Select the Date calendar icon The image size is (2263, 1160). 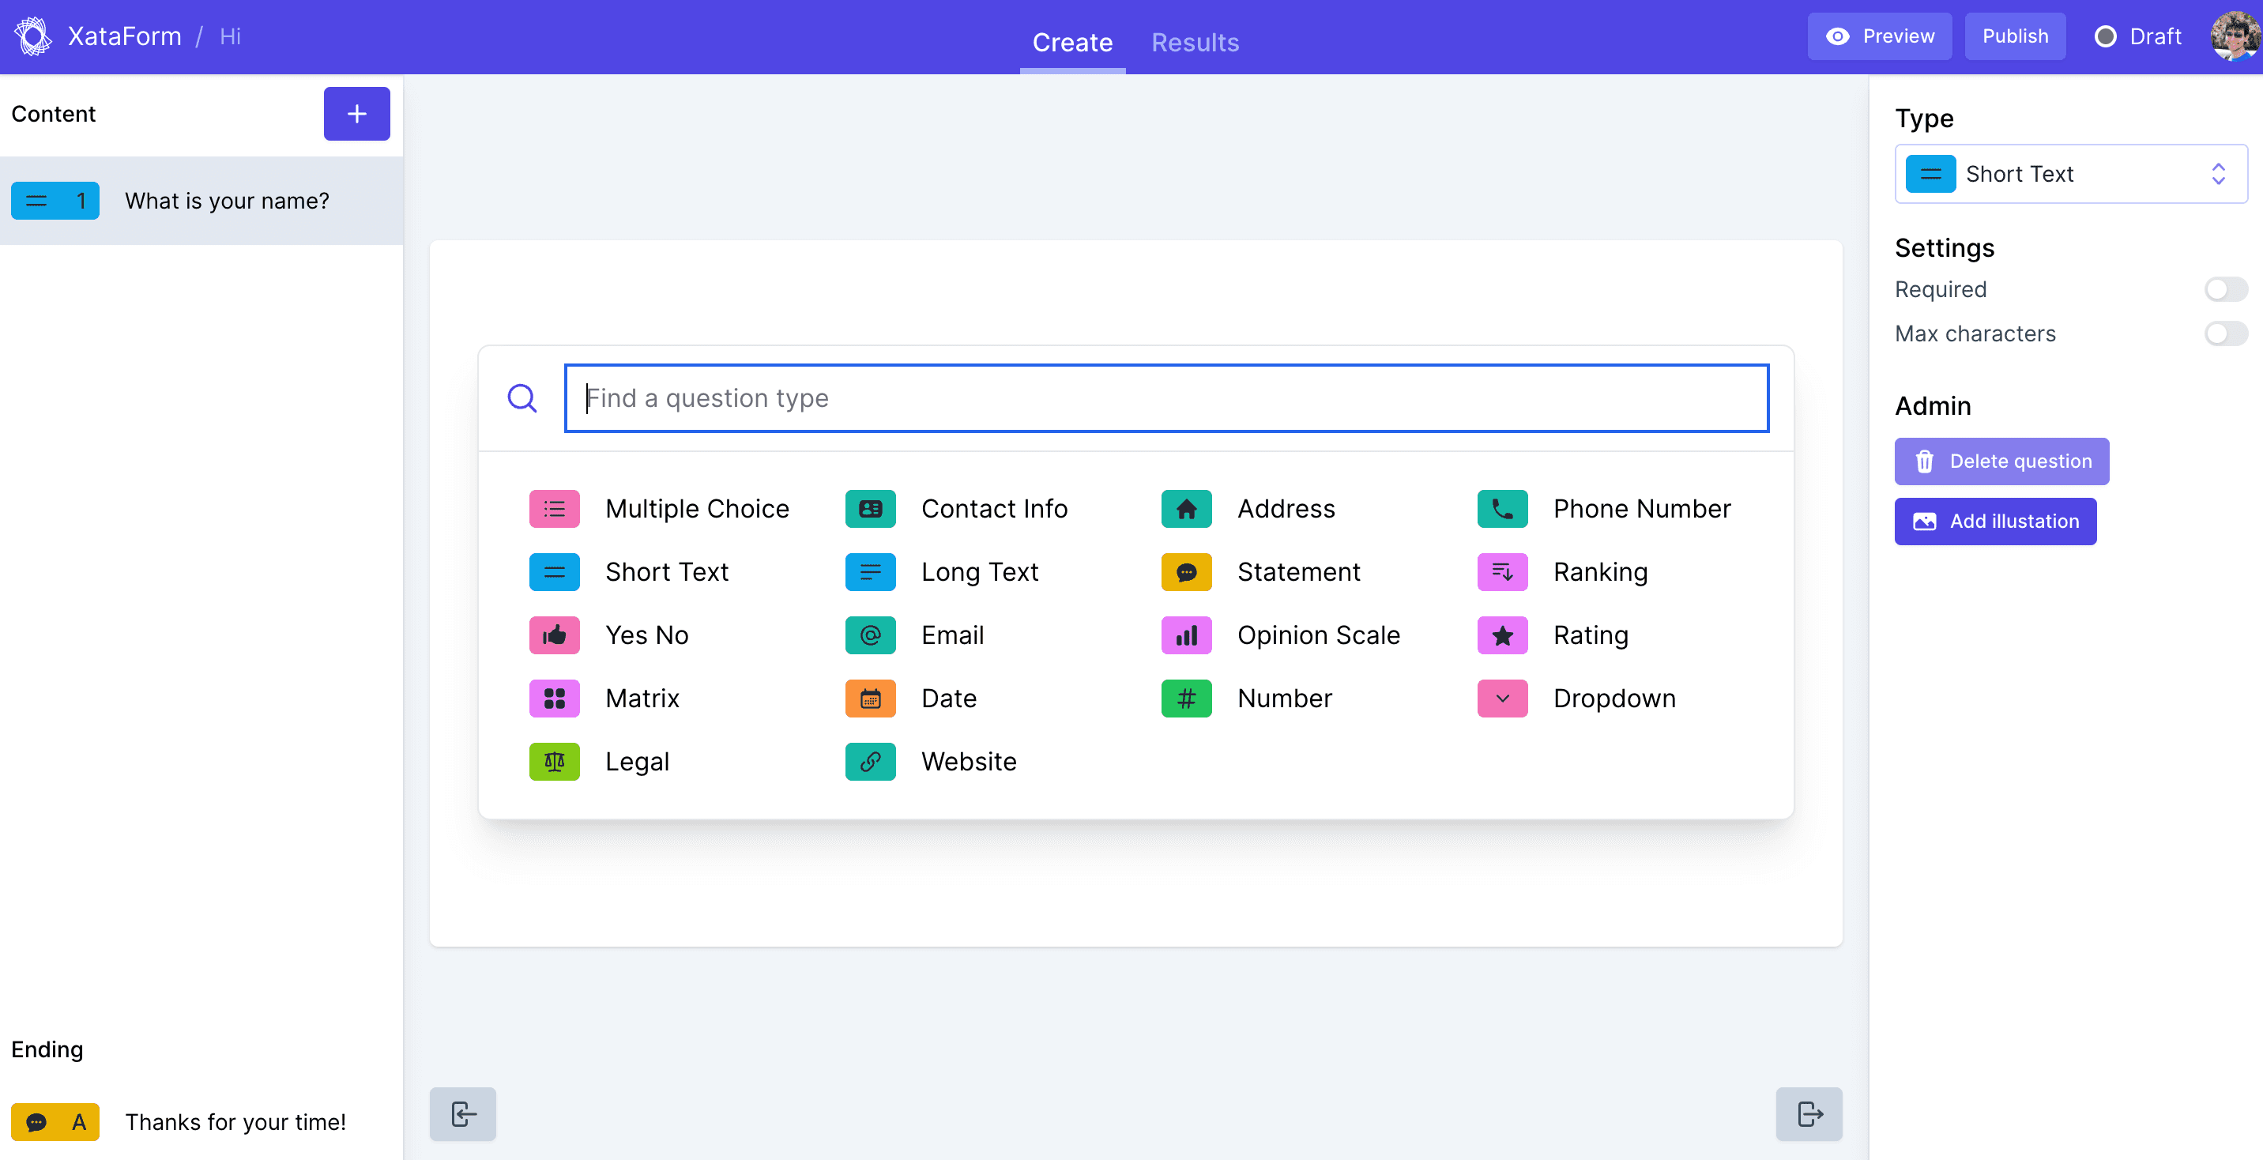tap(870, 699)
